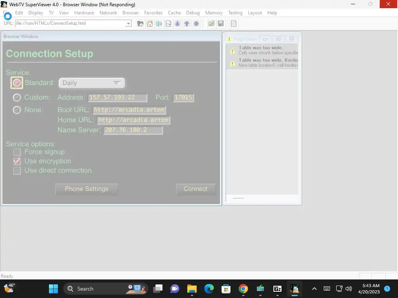Open Microsoft Store from taskbar
The image size is (398, 298).
[x=226, y=289]
